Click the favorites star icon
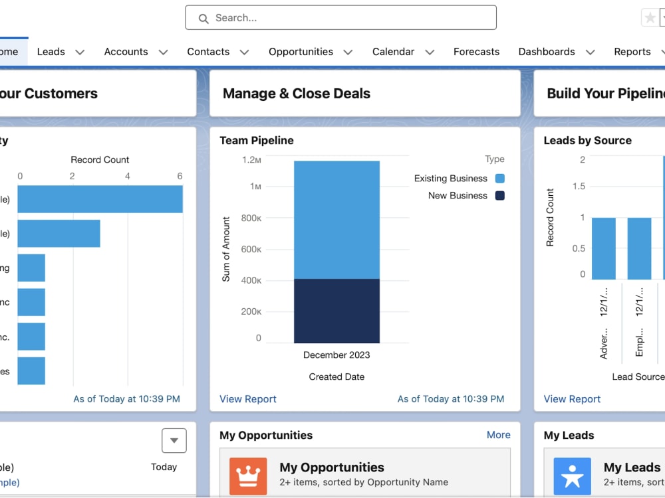665x498 pixels. click(x=650, y=18)
